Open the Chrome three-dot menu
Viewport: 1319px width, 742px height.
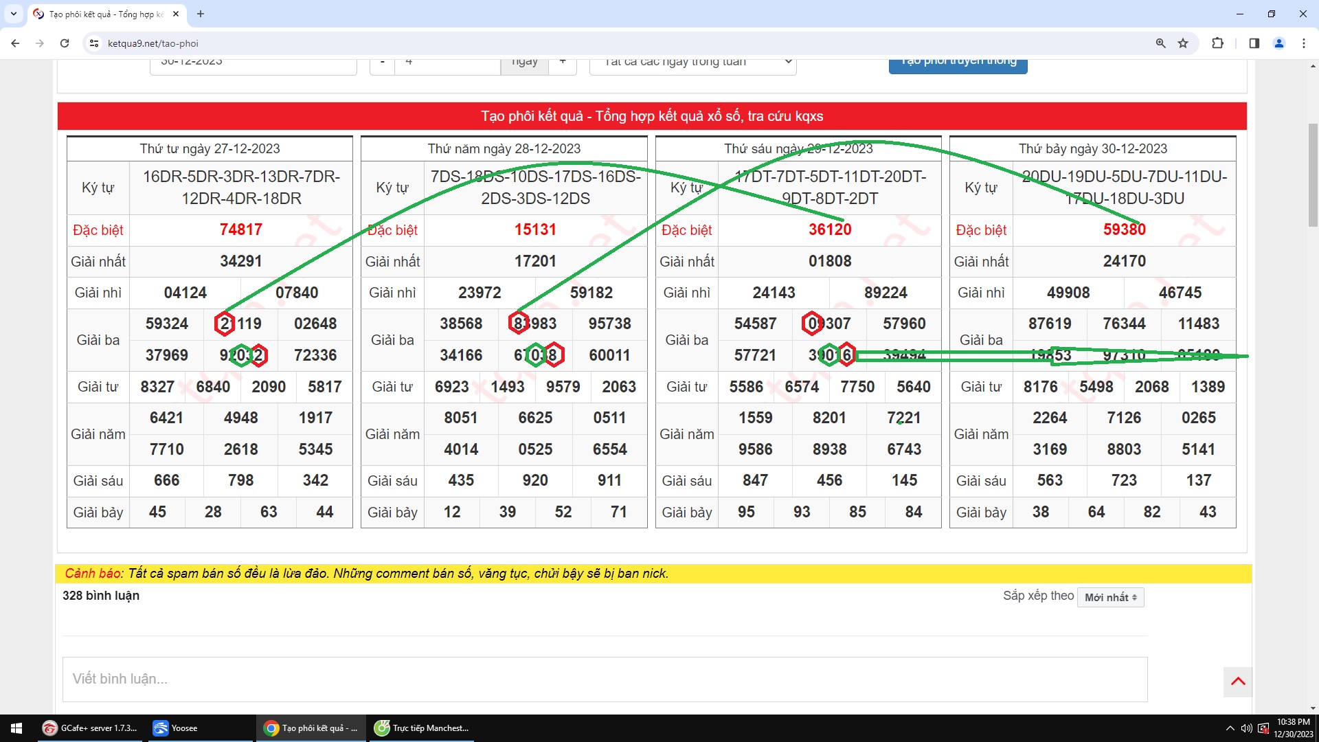click(x=1304, y=43)
